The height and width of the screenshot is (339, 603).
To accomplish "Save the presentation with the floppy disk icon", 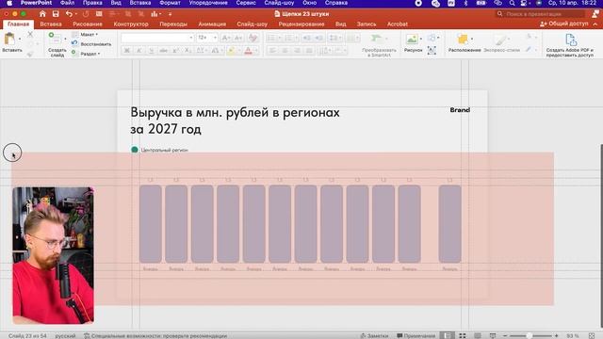I will point(56,14).
